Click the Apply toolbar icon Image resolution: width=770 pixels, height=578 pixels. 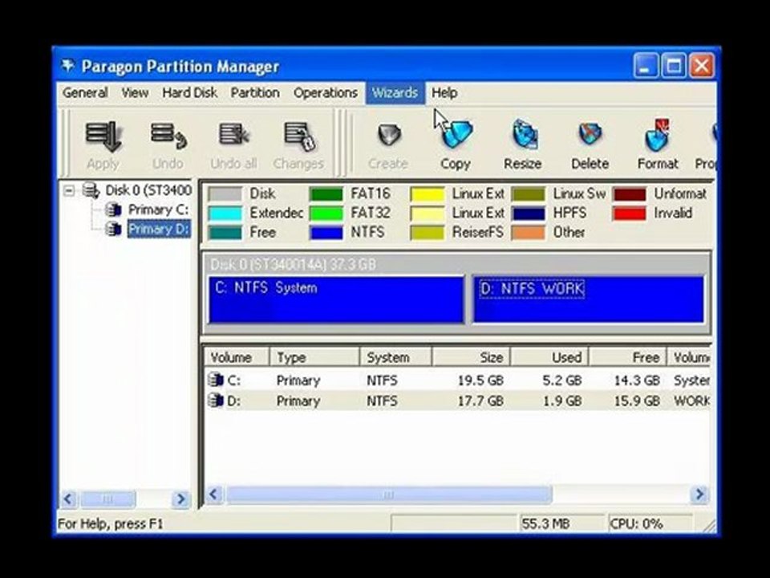103,137
